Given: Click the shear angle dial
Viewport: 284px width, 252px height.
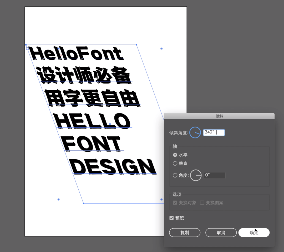Looking at the screenshot, I should [x=195, y=132].
